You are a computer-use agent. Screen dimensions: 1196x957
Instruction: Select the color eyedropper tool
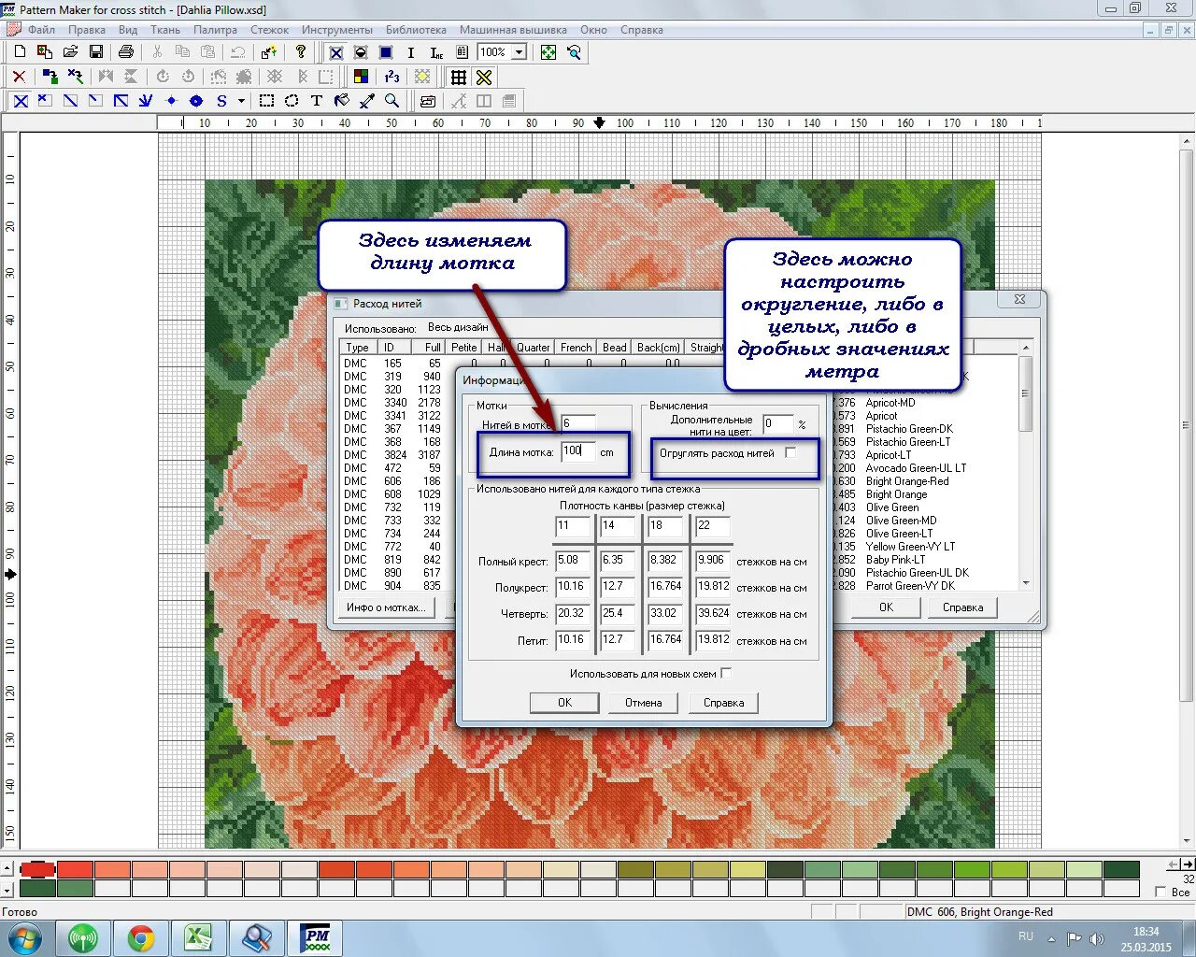pos(367,101)
